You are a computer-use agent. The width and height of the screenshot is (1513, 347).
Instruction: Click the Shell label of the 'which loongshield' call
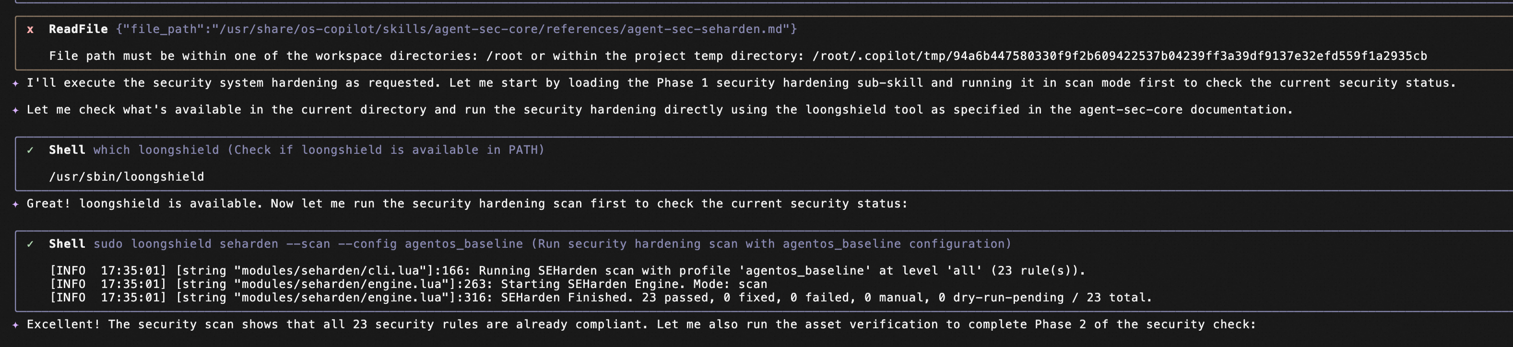pos(67,150)
